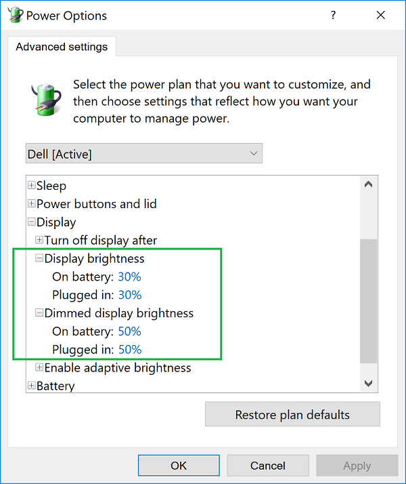Collapse the Display tree node
This screenshot has height=484, width=406.
31,222
